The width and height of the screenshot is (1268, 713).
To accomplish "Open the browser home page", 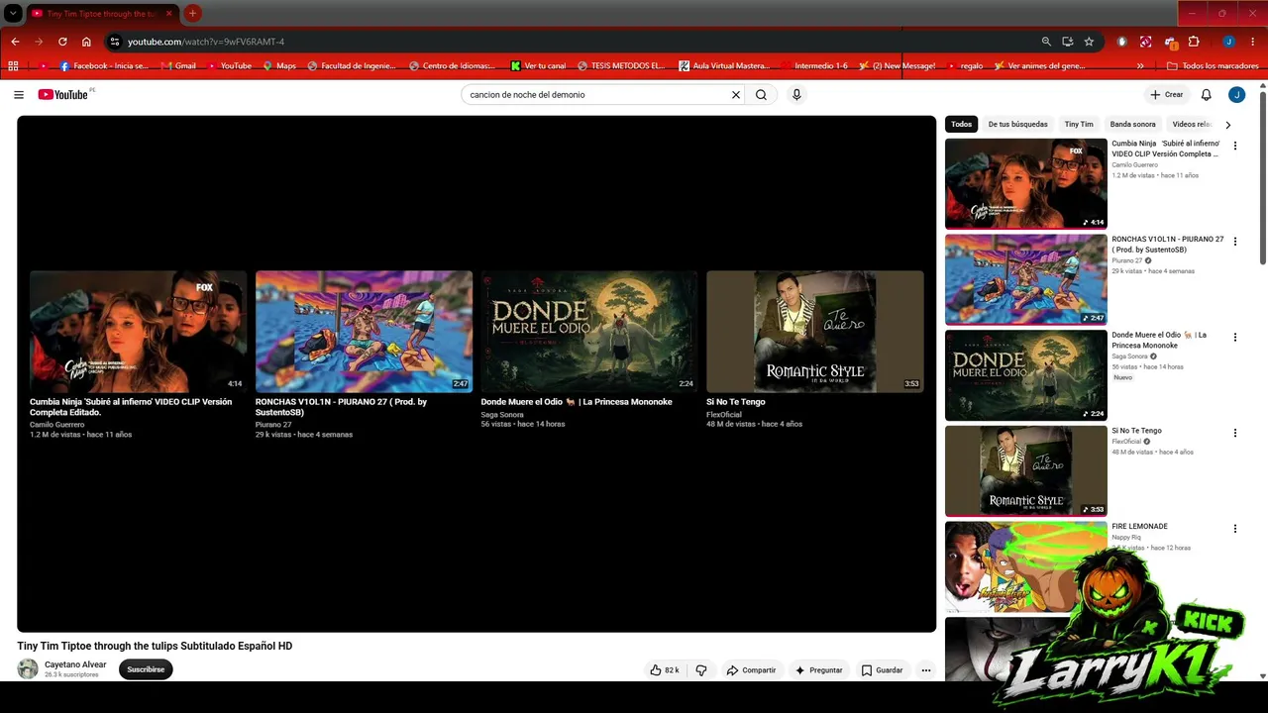I will click(x=86, y=42).
